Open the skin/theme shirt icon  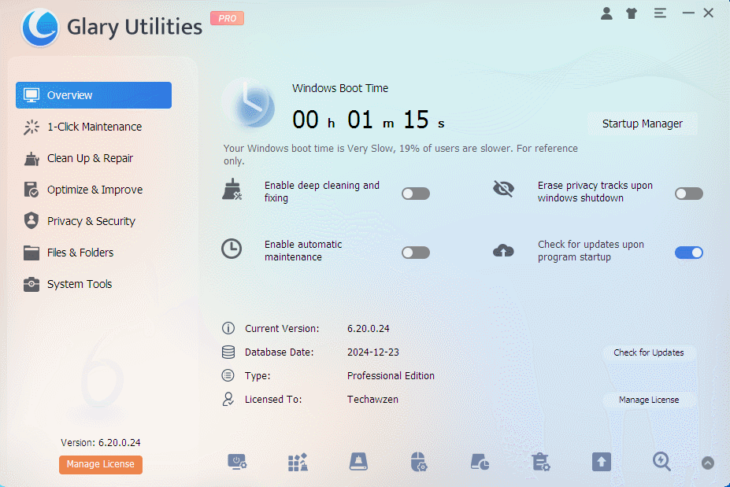click(x=632, y=13)
